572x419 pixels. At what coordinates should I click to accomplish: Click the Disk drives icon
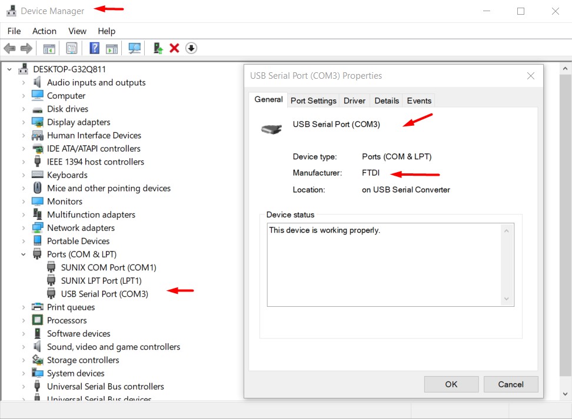(37, 109)
